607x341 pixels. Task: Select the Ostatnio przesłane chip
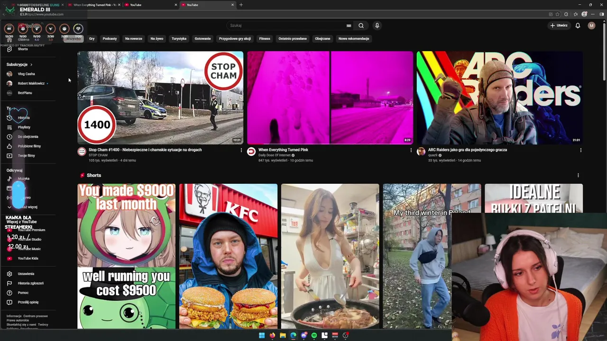[293, 39]
